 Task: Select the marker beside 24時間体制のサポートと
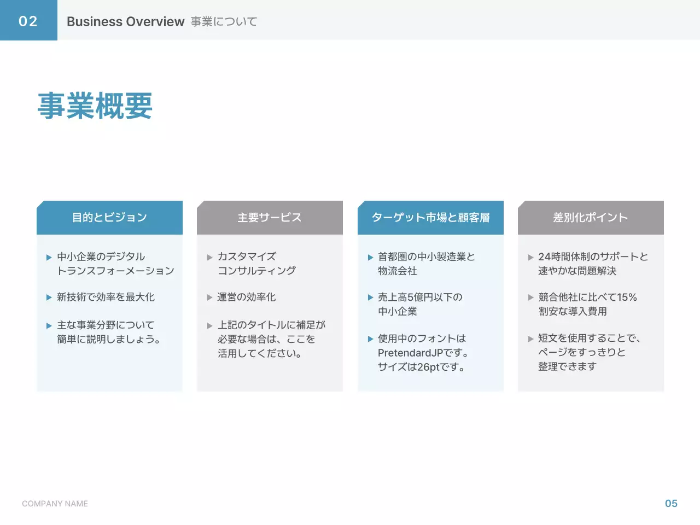click(530, 256)
